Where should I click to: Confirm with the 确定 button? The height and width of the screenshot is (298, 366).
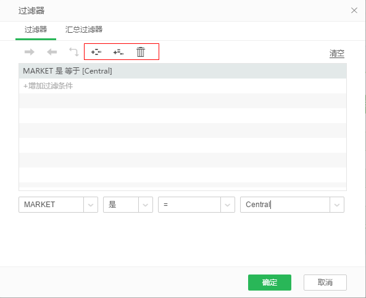(x=270, y=283)
